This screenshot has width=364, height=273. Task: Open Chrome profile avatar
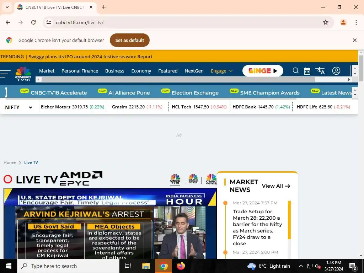(343, 22)
